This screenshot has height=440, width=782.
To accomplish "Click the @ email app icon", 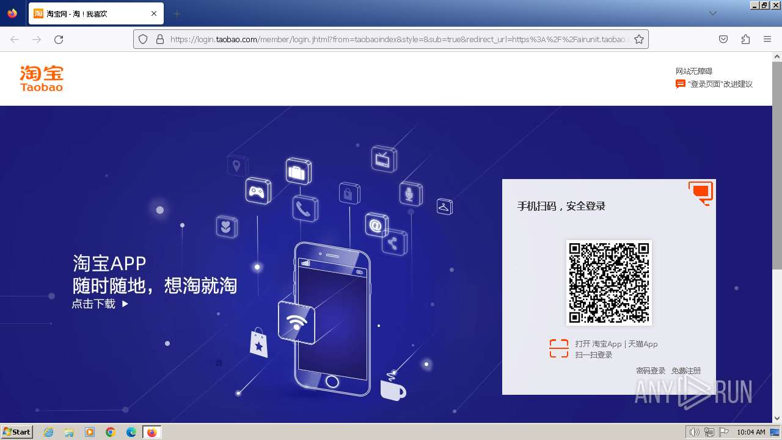I will tap(376, 226).
